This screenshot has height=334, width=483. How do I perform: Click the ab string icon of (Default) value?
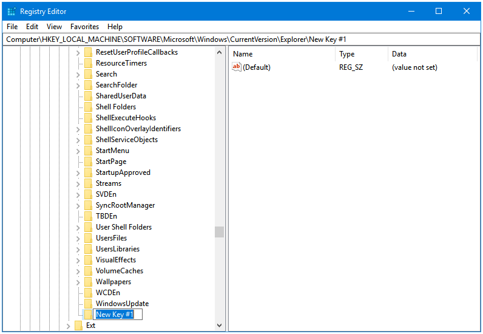tap(237, 67)
